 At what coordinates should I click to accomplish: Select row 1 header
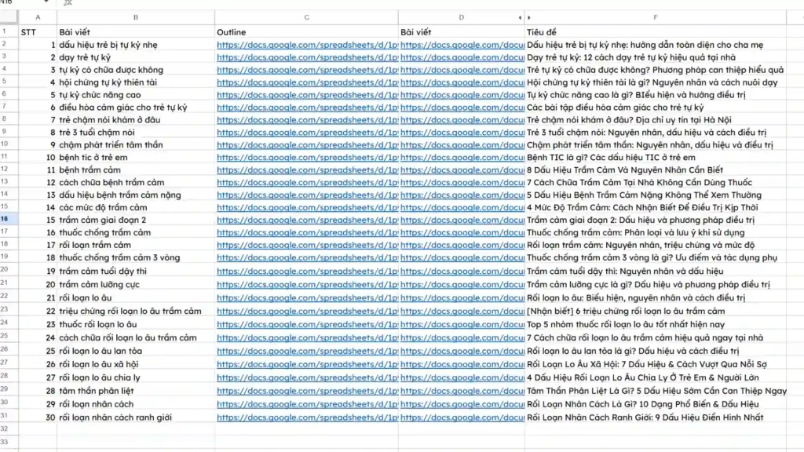click(x=9, y=31)
